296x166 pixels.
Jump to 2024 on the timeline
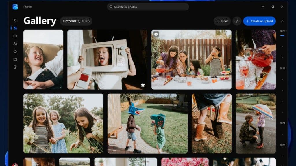[x=282, y=123]
